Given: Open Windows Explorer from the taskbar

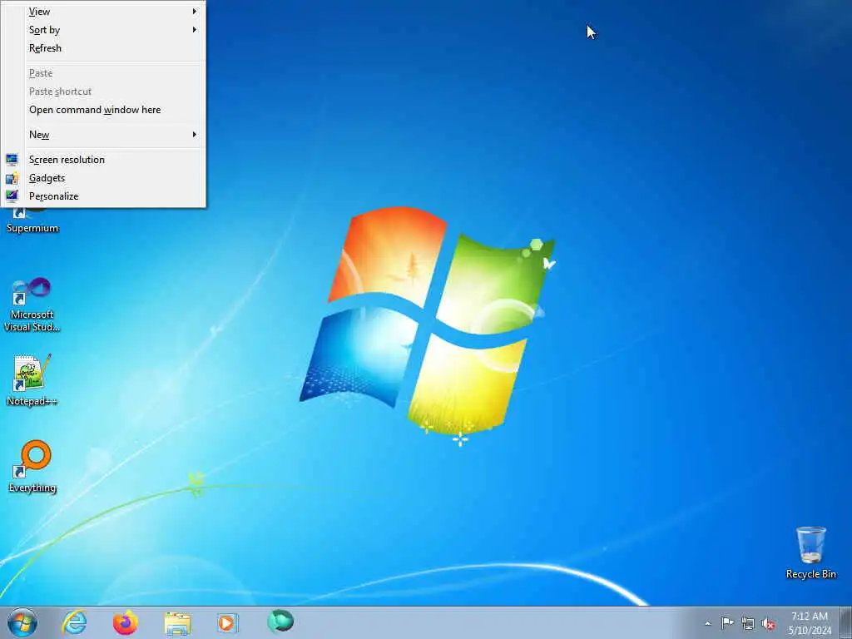Looking at the screenshot, I should coord(177,623).
